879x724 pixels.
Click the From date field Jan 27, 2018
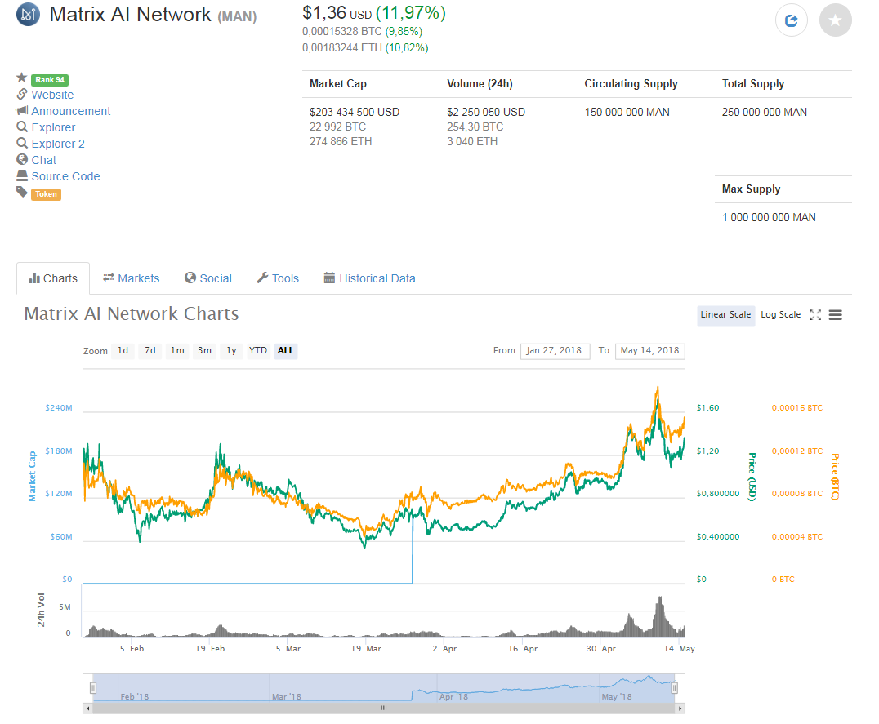click(555, 351)
